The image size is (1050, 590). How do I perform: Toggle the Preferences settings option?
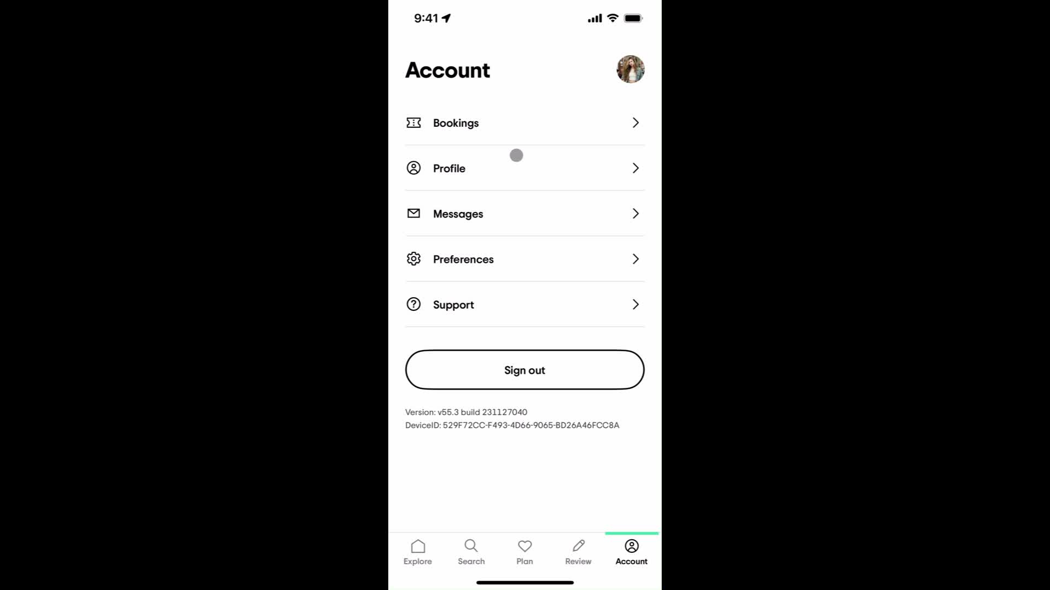click(x=525, y=258)
